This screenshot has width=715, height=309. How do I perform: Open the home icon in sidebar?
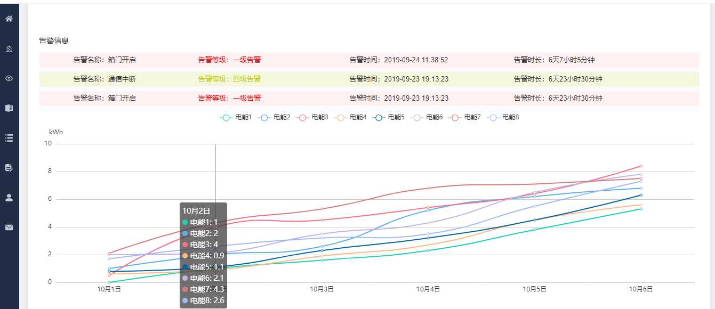click(x=9, y=19)
